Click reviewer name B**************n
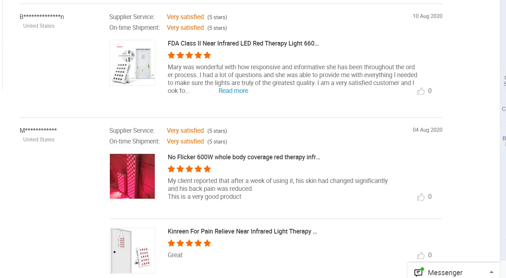 [42, 17]
